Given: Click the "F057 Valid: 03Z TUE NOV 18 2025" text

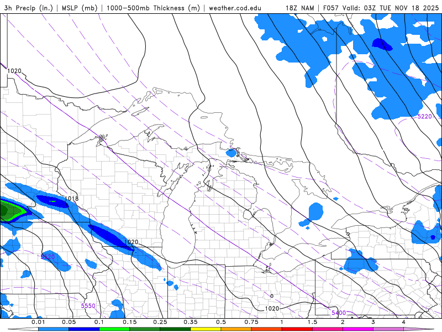Looking at the screenshot, I should [381, 8].
